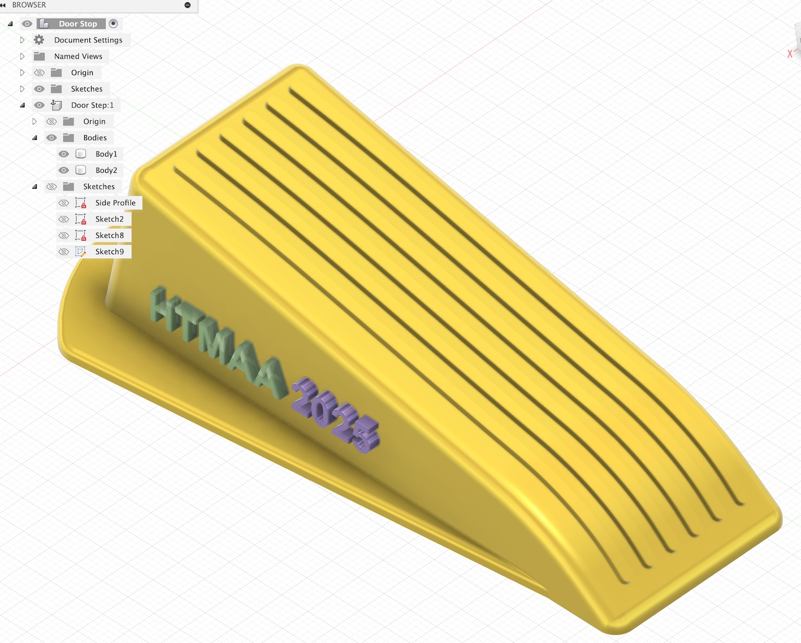Click the Body1 solid body icon
801x643 pixels.
point(81,154)
